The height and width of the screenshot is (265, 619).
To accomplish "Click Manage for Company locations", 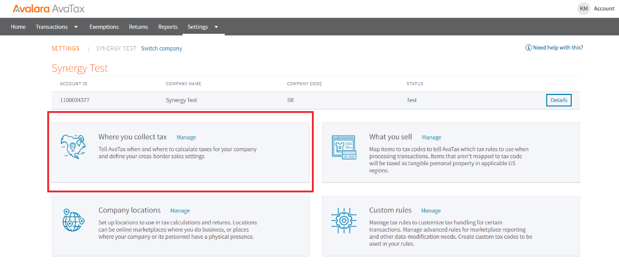I will (180, 211).
